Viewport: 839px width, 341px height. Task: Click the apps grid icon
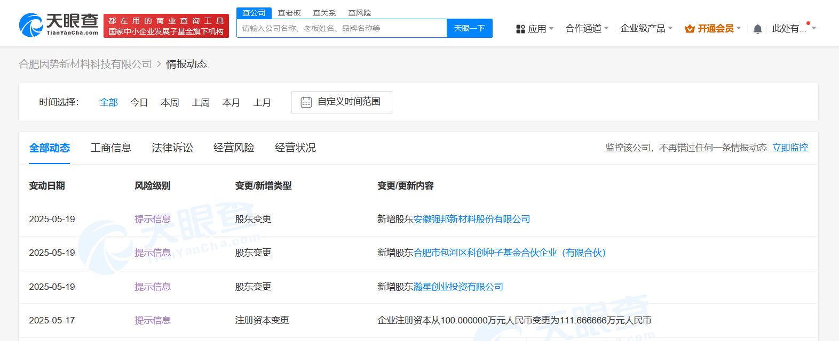click(520, 29)
